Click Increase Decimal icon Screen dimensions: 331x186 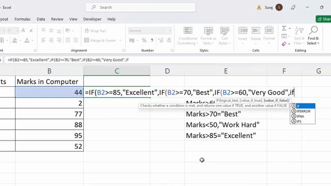tap(161, 40)
